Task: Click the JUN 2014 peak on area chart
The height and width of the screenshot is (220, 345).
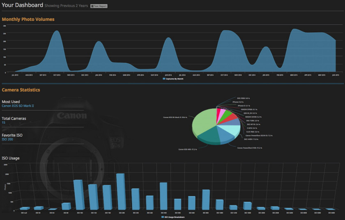Action: (x=168, y=38)
